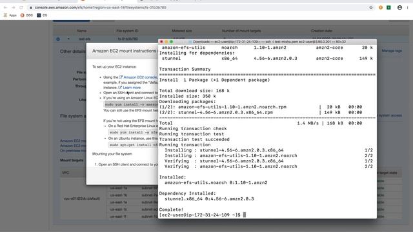
Task: Click the us-east-1a availability zone cell
Action: (x=119, y=188)
